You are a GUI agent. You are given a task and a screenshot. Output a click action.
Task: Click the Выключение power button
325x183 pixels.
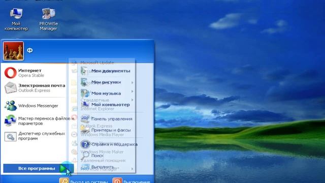(132, 181)
